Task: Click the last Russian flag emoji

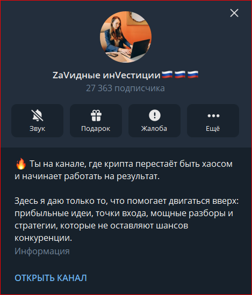Action: pos(193,75)
